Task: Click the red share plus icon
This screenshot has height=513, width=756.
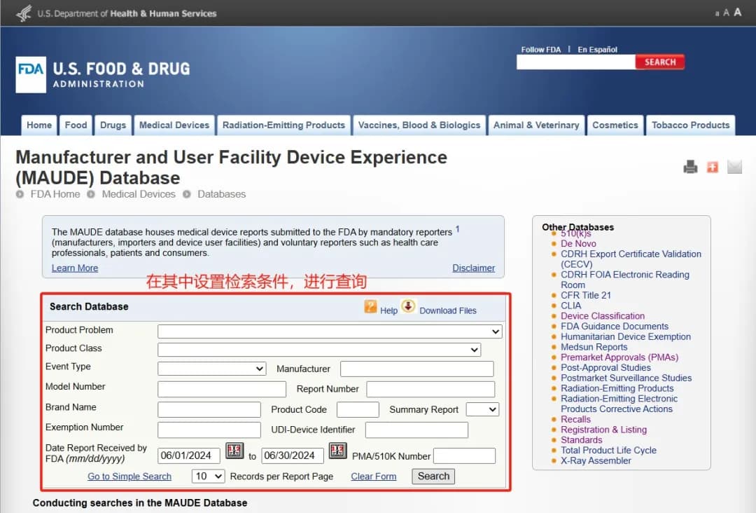Action: click(x=712, y=167)
